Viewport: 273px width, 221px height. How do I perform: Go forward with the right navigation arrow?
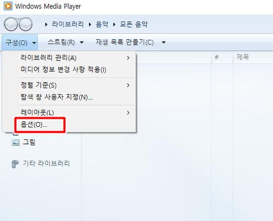[x=26, y=24]
